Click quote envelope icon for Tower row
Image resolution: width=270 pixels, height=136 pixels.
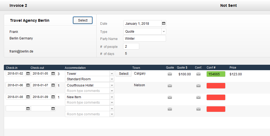point(170,74)
